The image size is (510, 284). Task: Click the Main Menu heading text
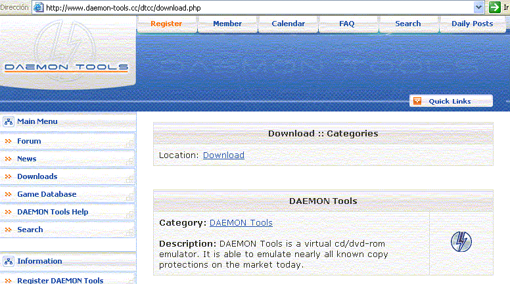point(37,121)
